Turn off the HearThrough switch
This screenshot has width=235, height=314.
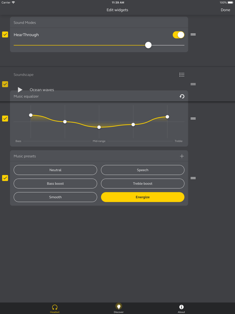[x=178, y=35]
